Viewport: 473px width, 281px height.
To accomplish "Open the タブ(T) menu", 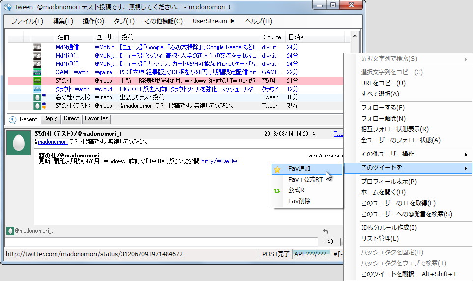I will click(x=124, y=21).
